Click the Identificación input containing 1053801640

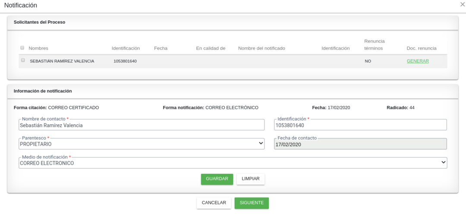(360, 125)
